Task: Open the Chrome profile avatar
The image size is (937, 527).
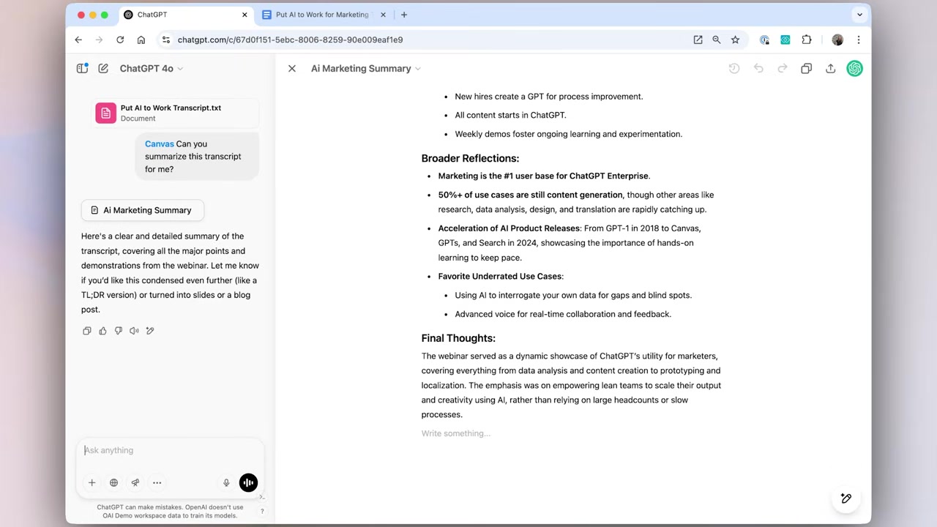Action: (837, 40)
